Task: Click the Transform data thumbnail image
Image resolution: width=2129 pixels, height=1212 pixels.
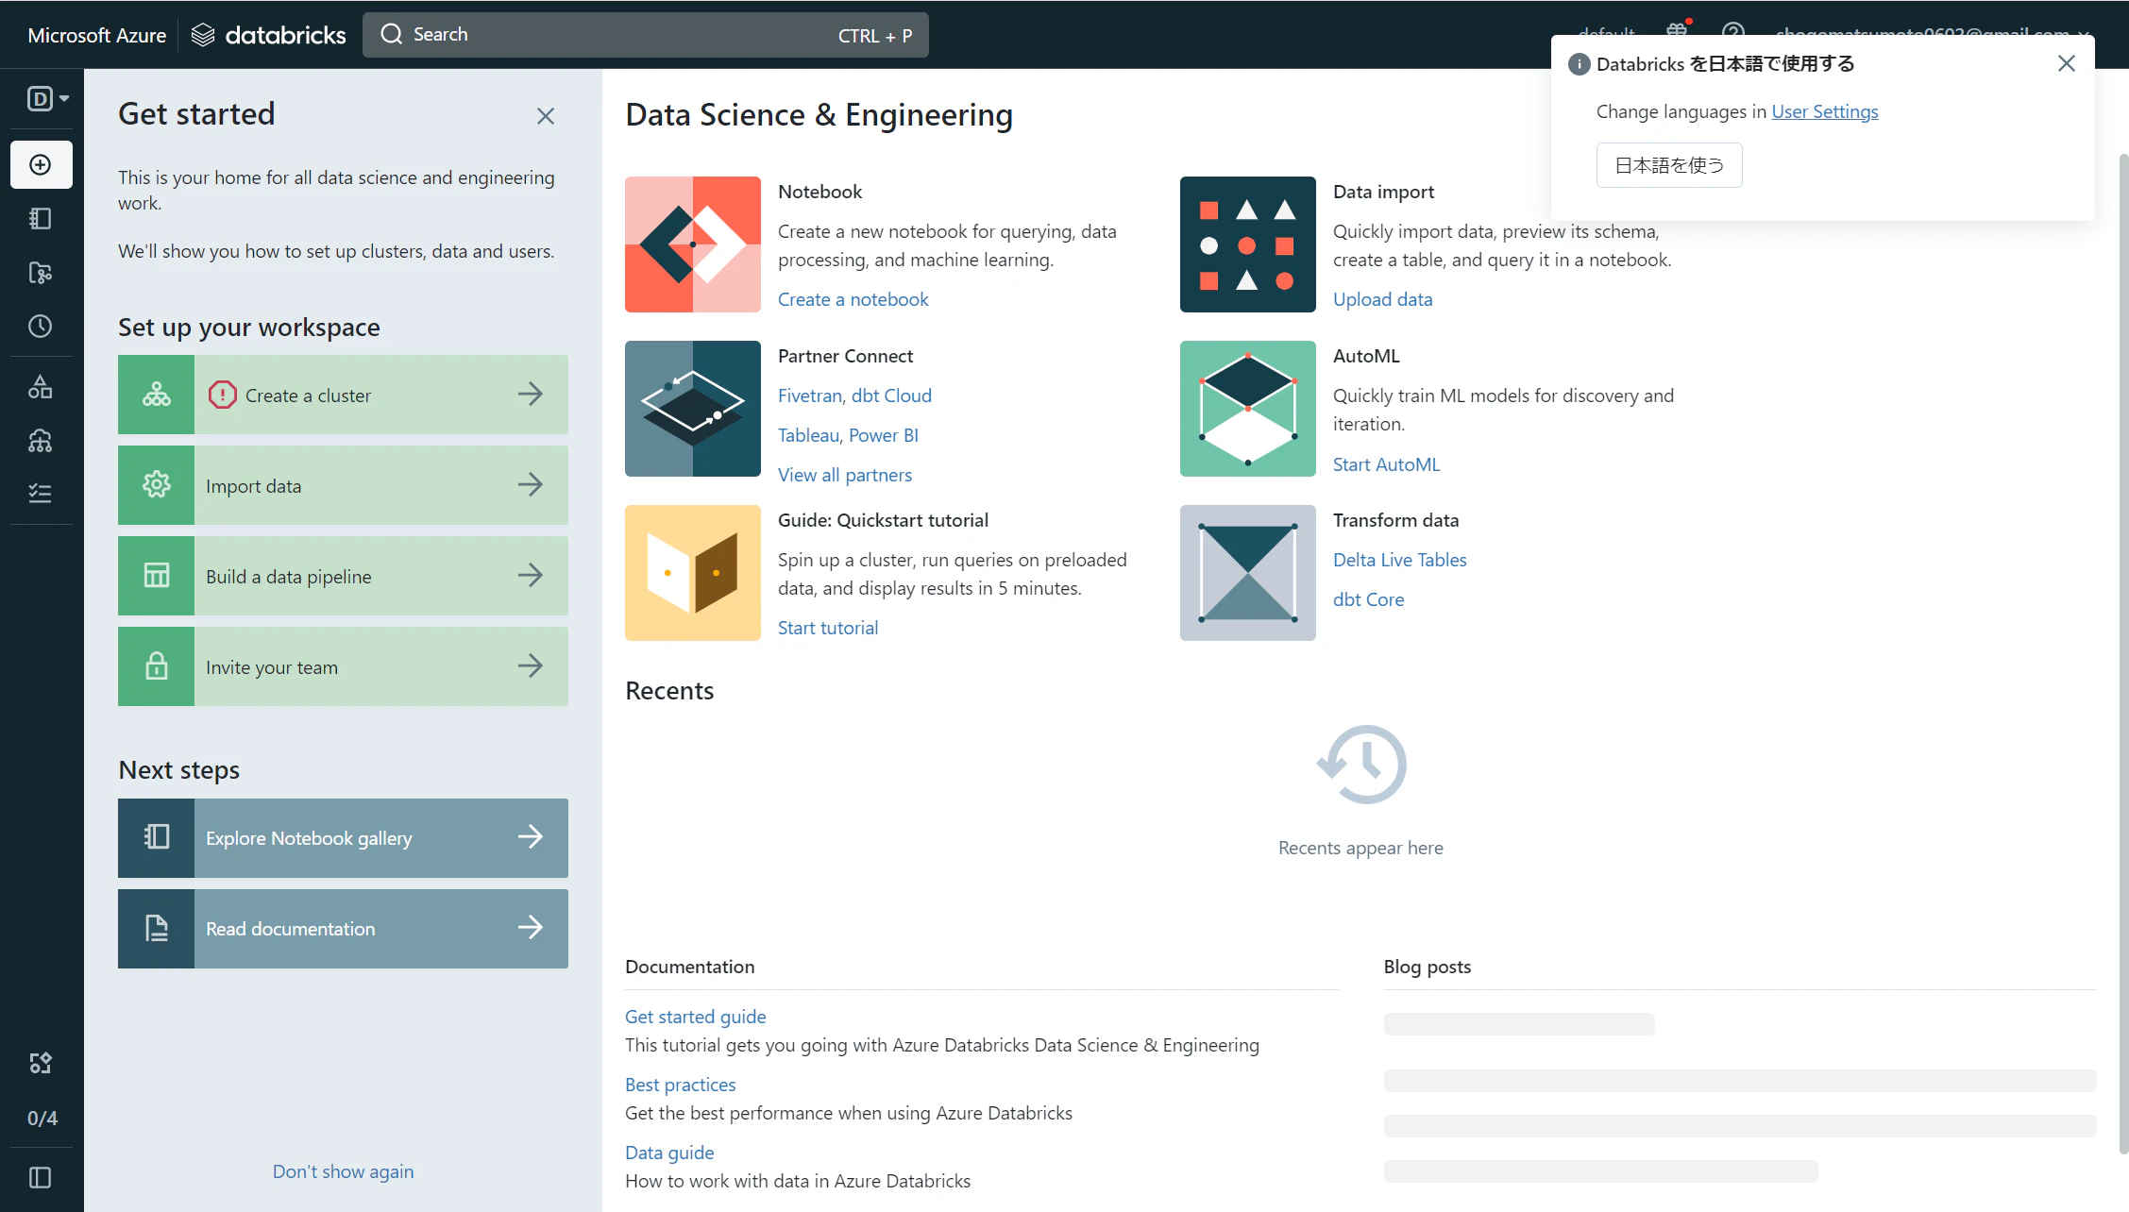Action: (1248, 573)
